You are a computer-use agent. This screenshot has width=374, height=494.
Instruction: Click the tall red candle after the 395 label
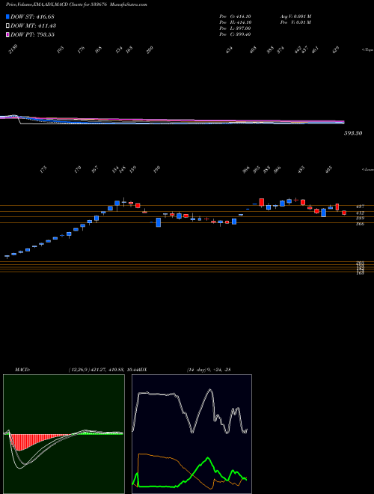click(x=261, y=202)
